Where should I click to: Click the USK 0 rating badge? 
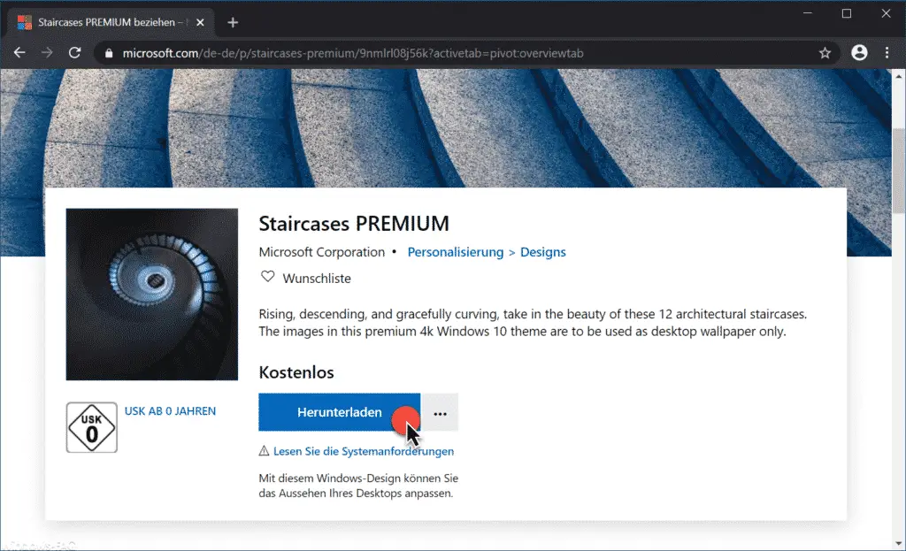(x=92, y=427)
